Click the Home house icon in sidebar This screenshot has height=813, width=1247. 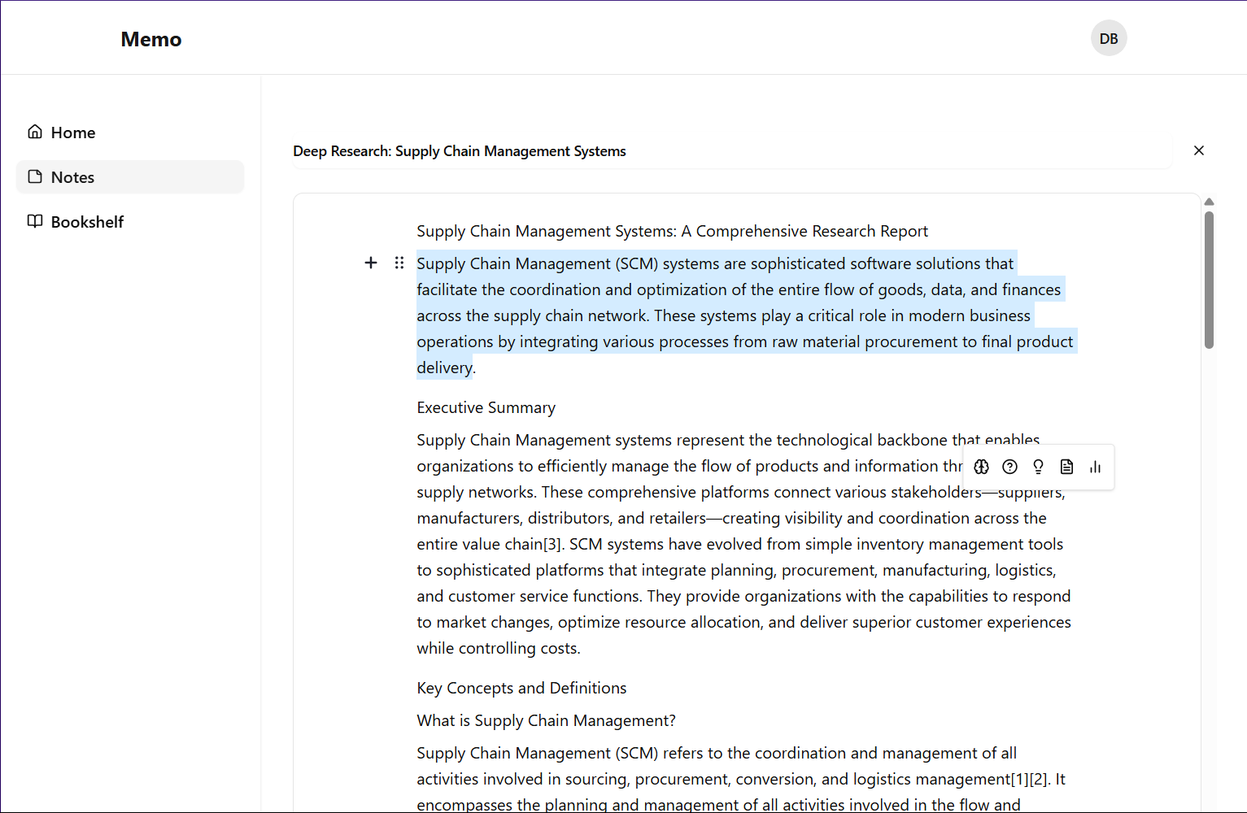pyautogui.click(x=35, y=132)
